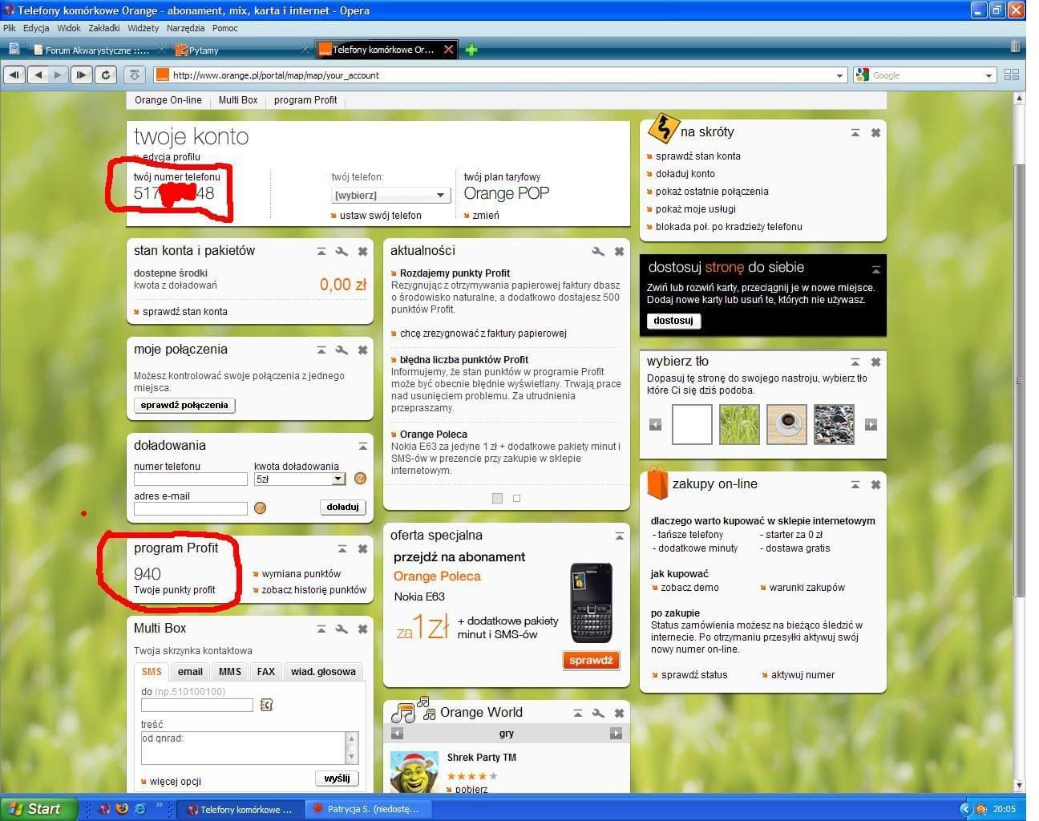Image resolution: width=1039 pixels, height=821 pixels.
Task: Open the kwota doładowania 5zł dropdown
Action: click(x=299, y=479)
